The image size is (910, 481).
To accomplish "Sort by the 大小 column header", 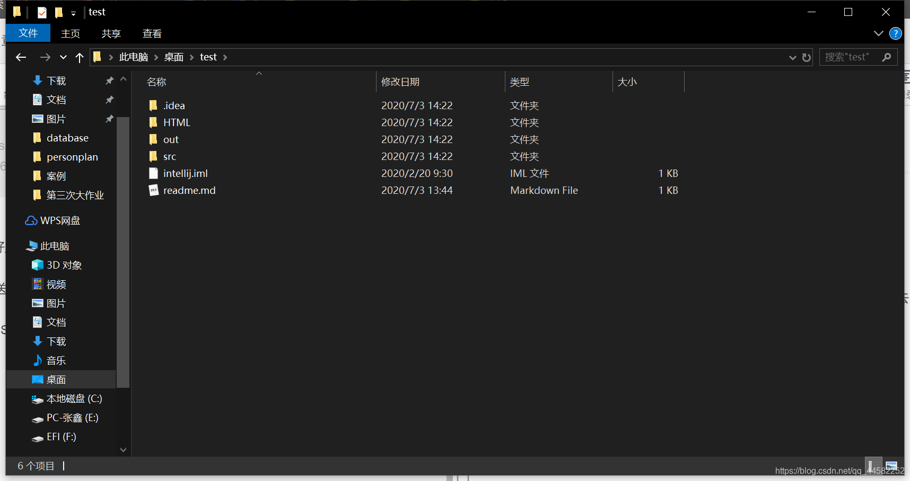I will tap(627, 82).
